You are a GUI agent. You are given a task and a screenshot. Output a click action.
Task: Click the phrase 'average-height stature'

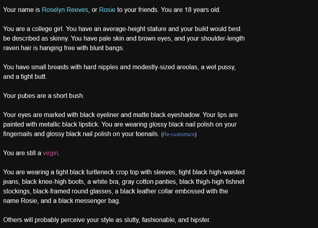coord(134,29)
